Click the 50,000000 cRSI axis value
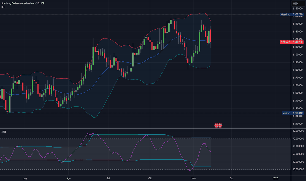 [x=298, y=154]
